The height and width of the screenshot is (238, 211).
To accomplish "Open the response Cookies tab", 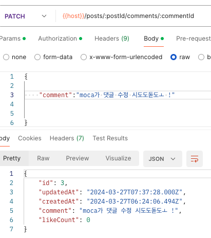I will click(30, 138).
